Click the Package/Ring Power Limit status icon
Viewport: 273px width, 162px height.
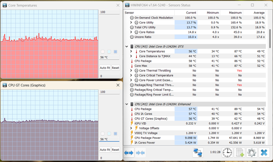(132, 95)
